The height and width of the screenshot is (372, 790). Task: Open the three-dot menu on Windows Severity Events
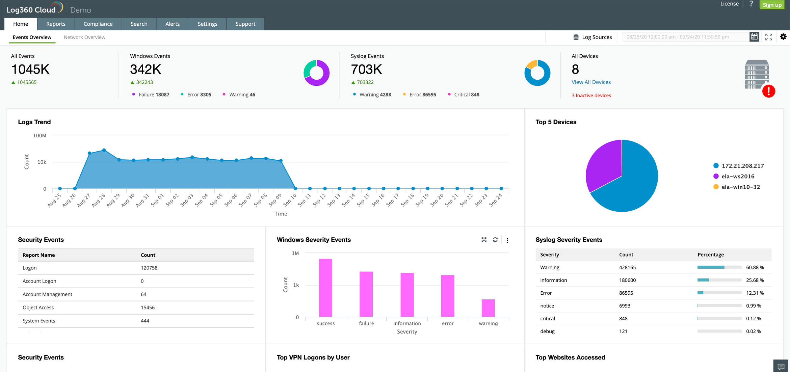pos(507,240)
